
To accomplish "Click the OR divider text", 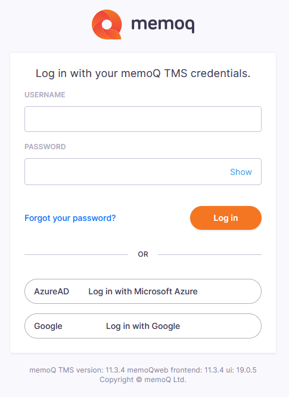I will (143, 254).
